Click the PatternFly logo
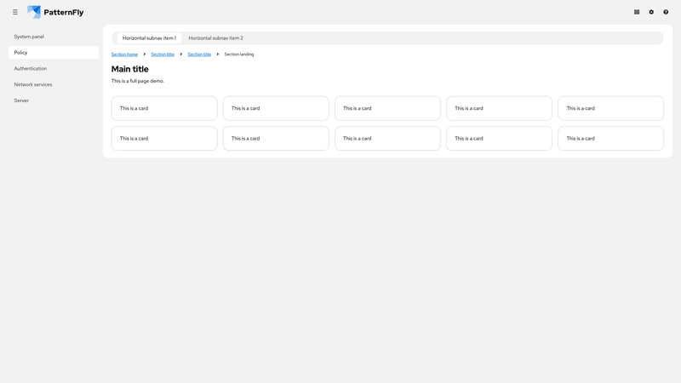 pos(55,12)
